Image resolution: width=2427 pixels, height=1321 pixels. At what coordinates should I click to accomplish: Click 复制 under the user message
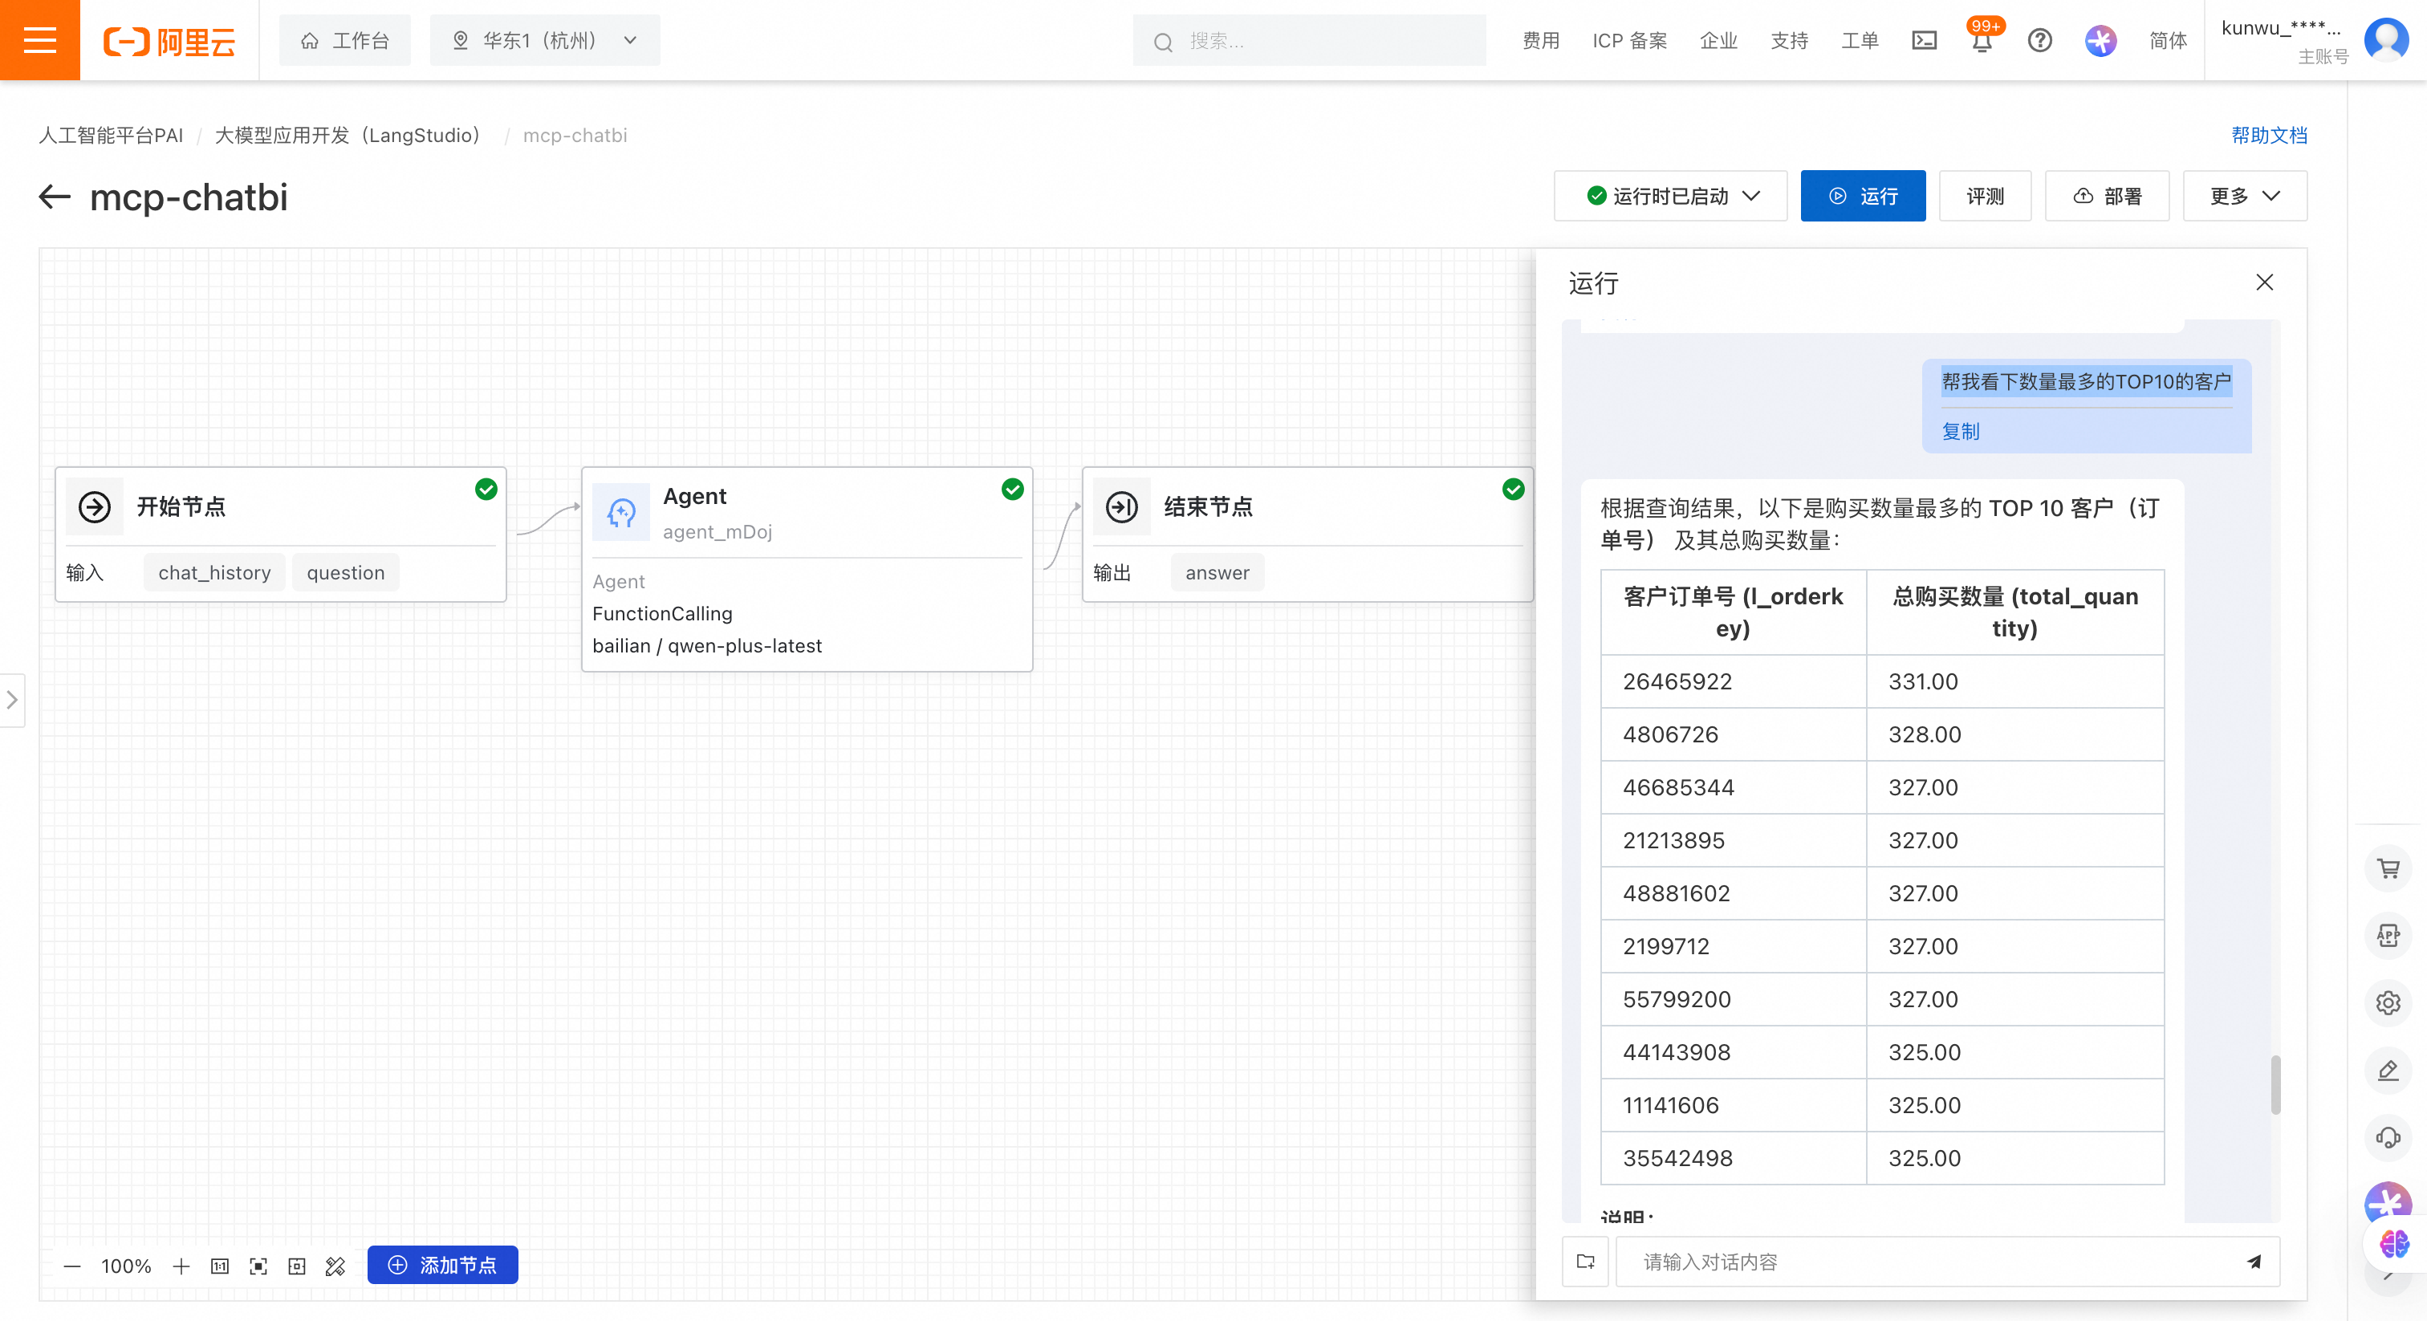(1960, 432)
